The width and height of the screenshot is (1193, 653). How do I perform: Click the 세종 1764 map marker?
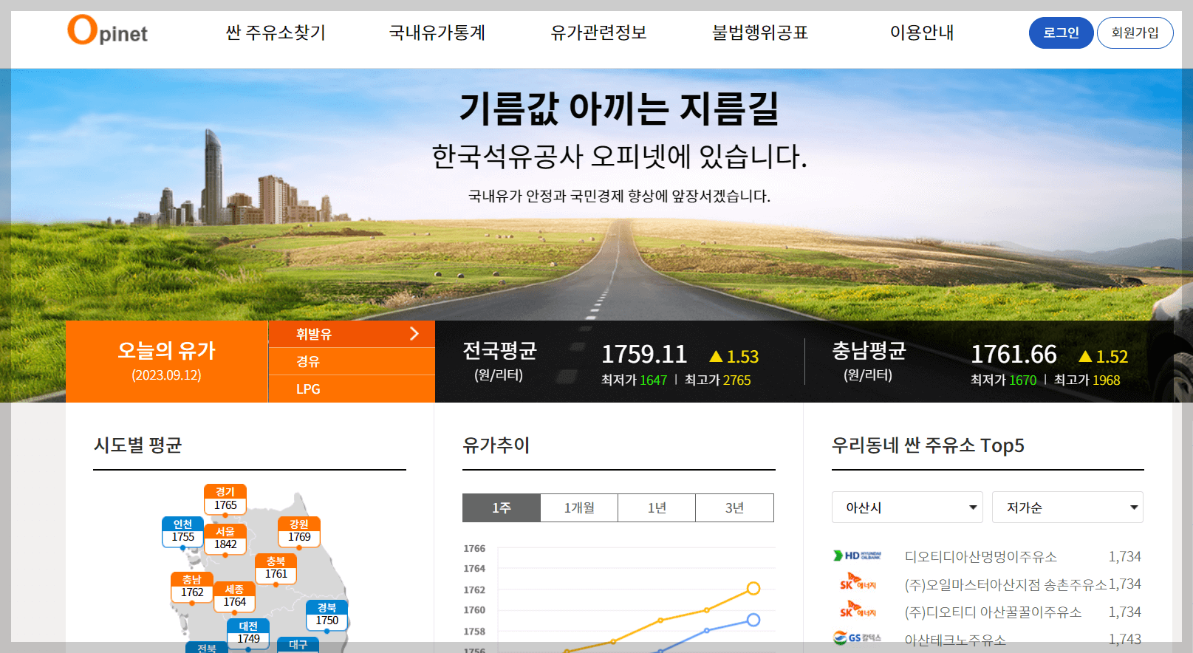(234, 596)
